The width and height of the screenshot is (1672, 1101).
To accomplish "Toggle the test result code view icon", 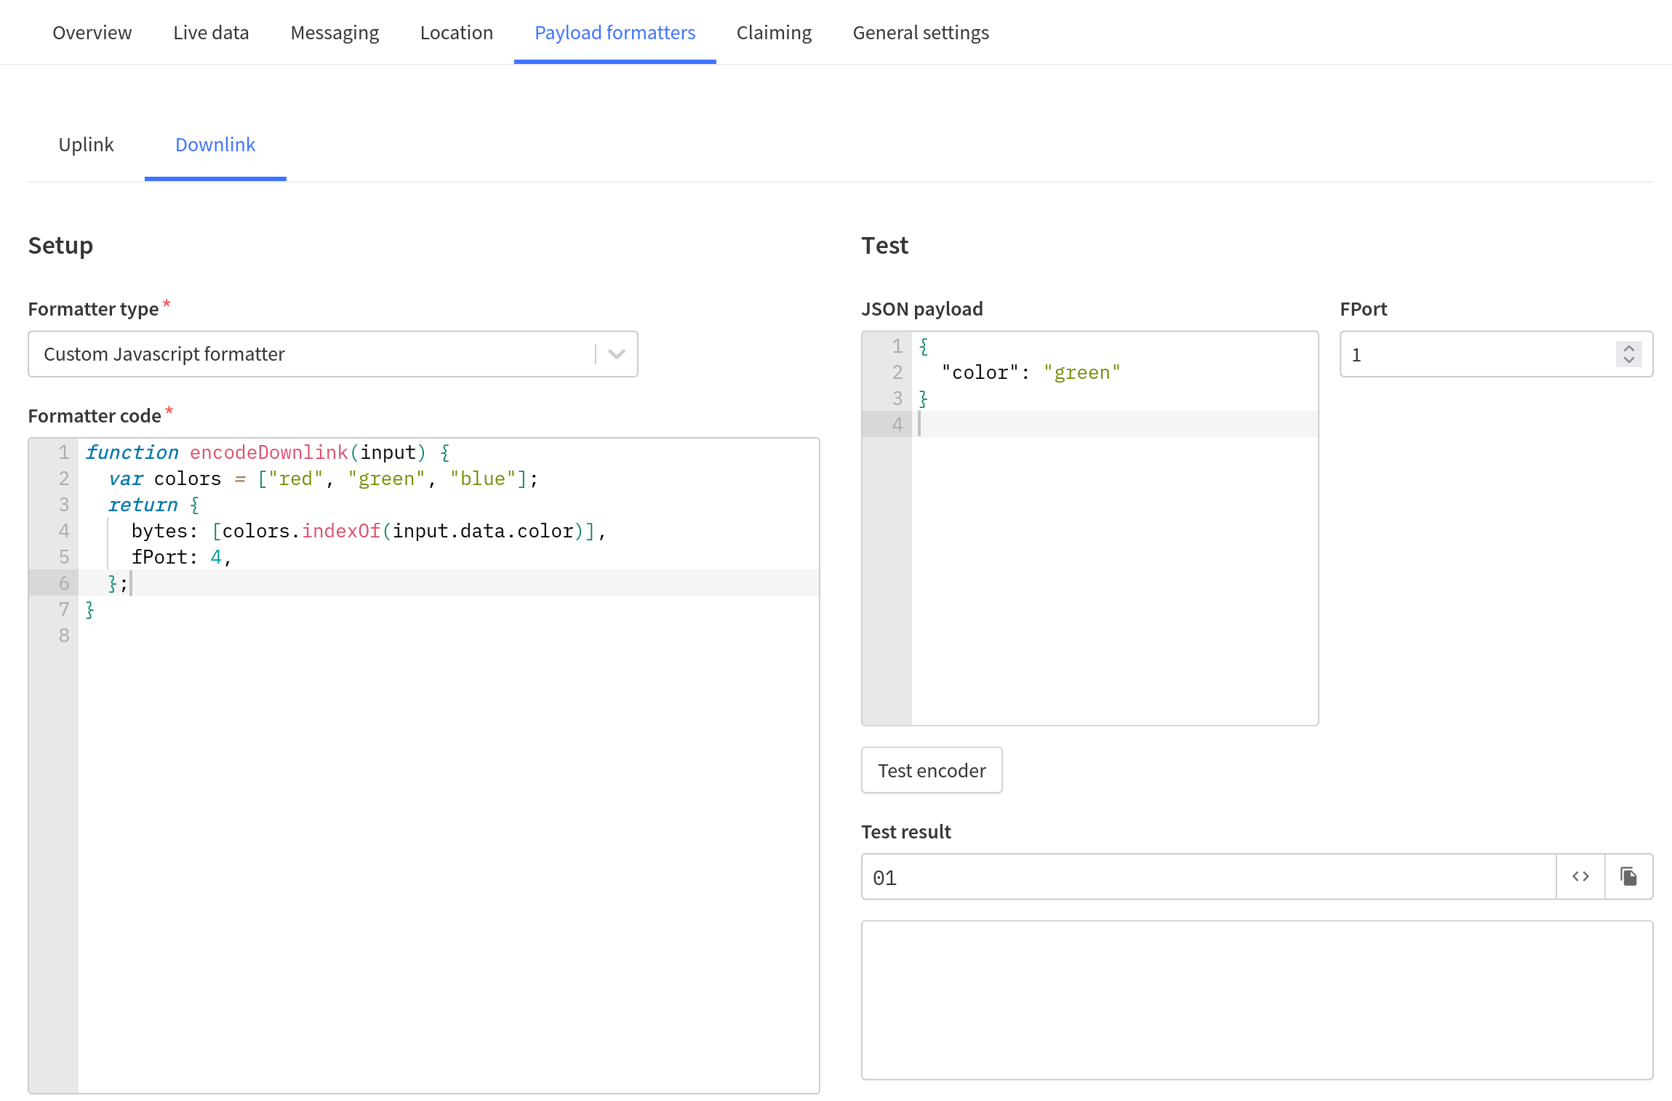I will pyautogui.click(x=1580, y=876).
